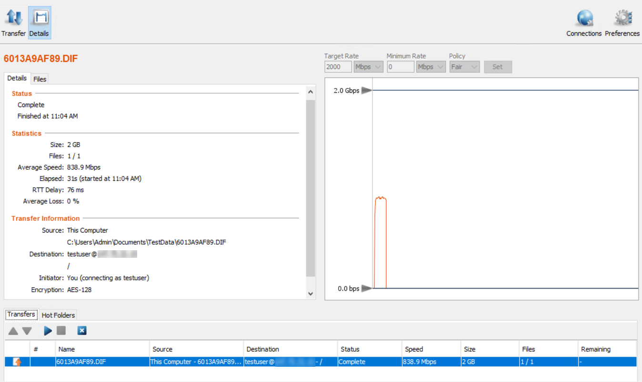Move transfer up with up arrow
The height and width of the screenshot is (382, 642).
pos(13,331)
